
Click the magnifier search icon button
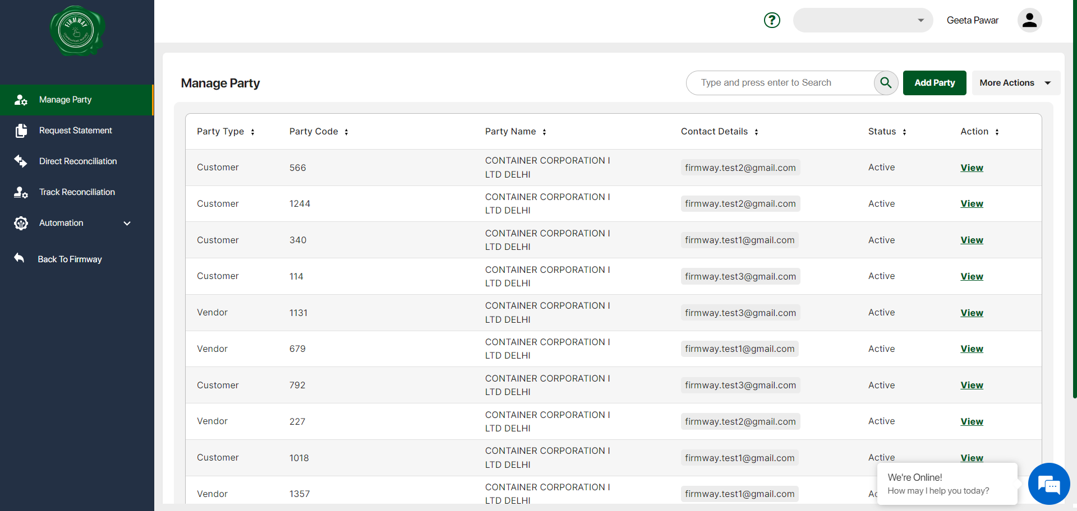click(886, 83)
